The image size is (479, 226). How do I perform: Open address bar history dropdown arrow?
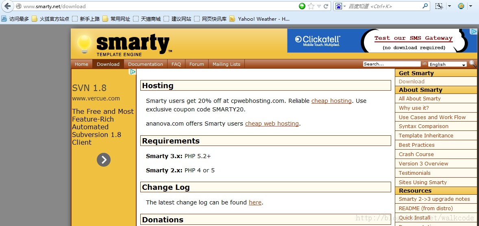[319, 6]
